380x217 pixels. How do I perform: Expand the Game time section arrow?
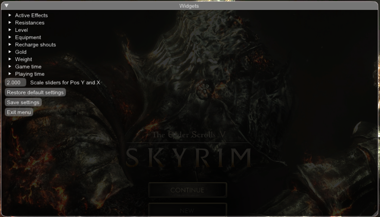pos(9,66)
